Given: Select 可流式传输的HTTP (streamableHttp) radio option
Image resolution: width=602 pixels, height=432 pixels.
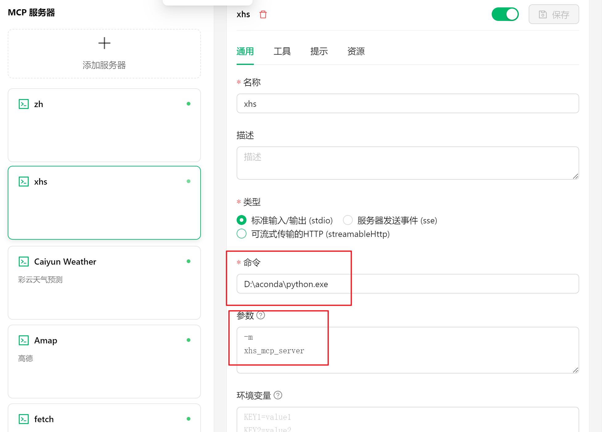Looking at the screenshot, I should pos(242,234).
